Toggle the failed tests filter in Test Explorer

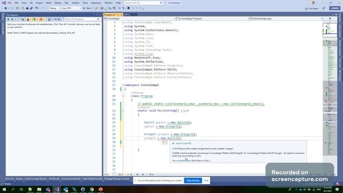tap(42, 19)
